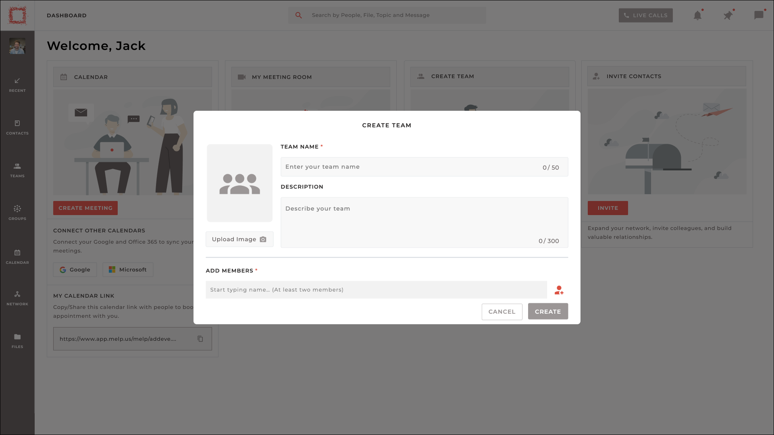Click the Invite red button
The image size is (774, 435).
(x=608, y=208)
